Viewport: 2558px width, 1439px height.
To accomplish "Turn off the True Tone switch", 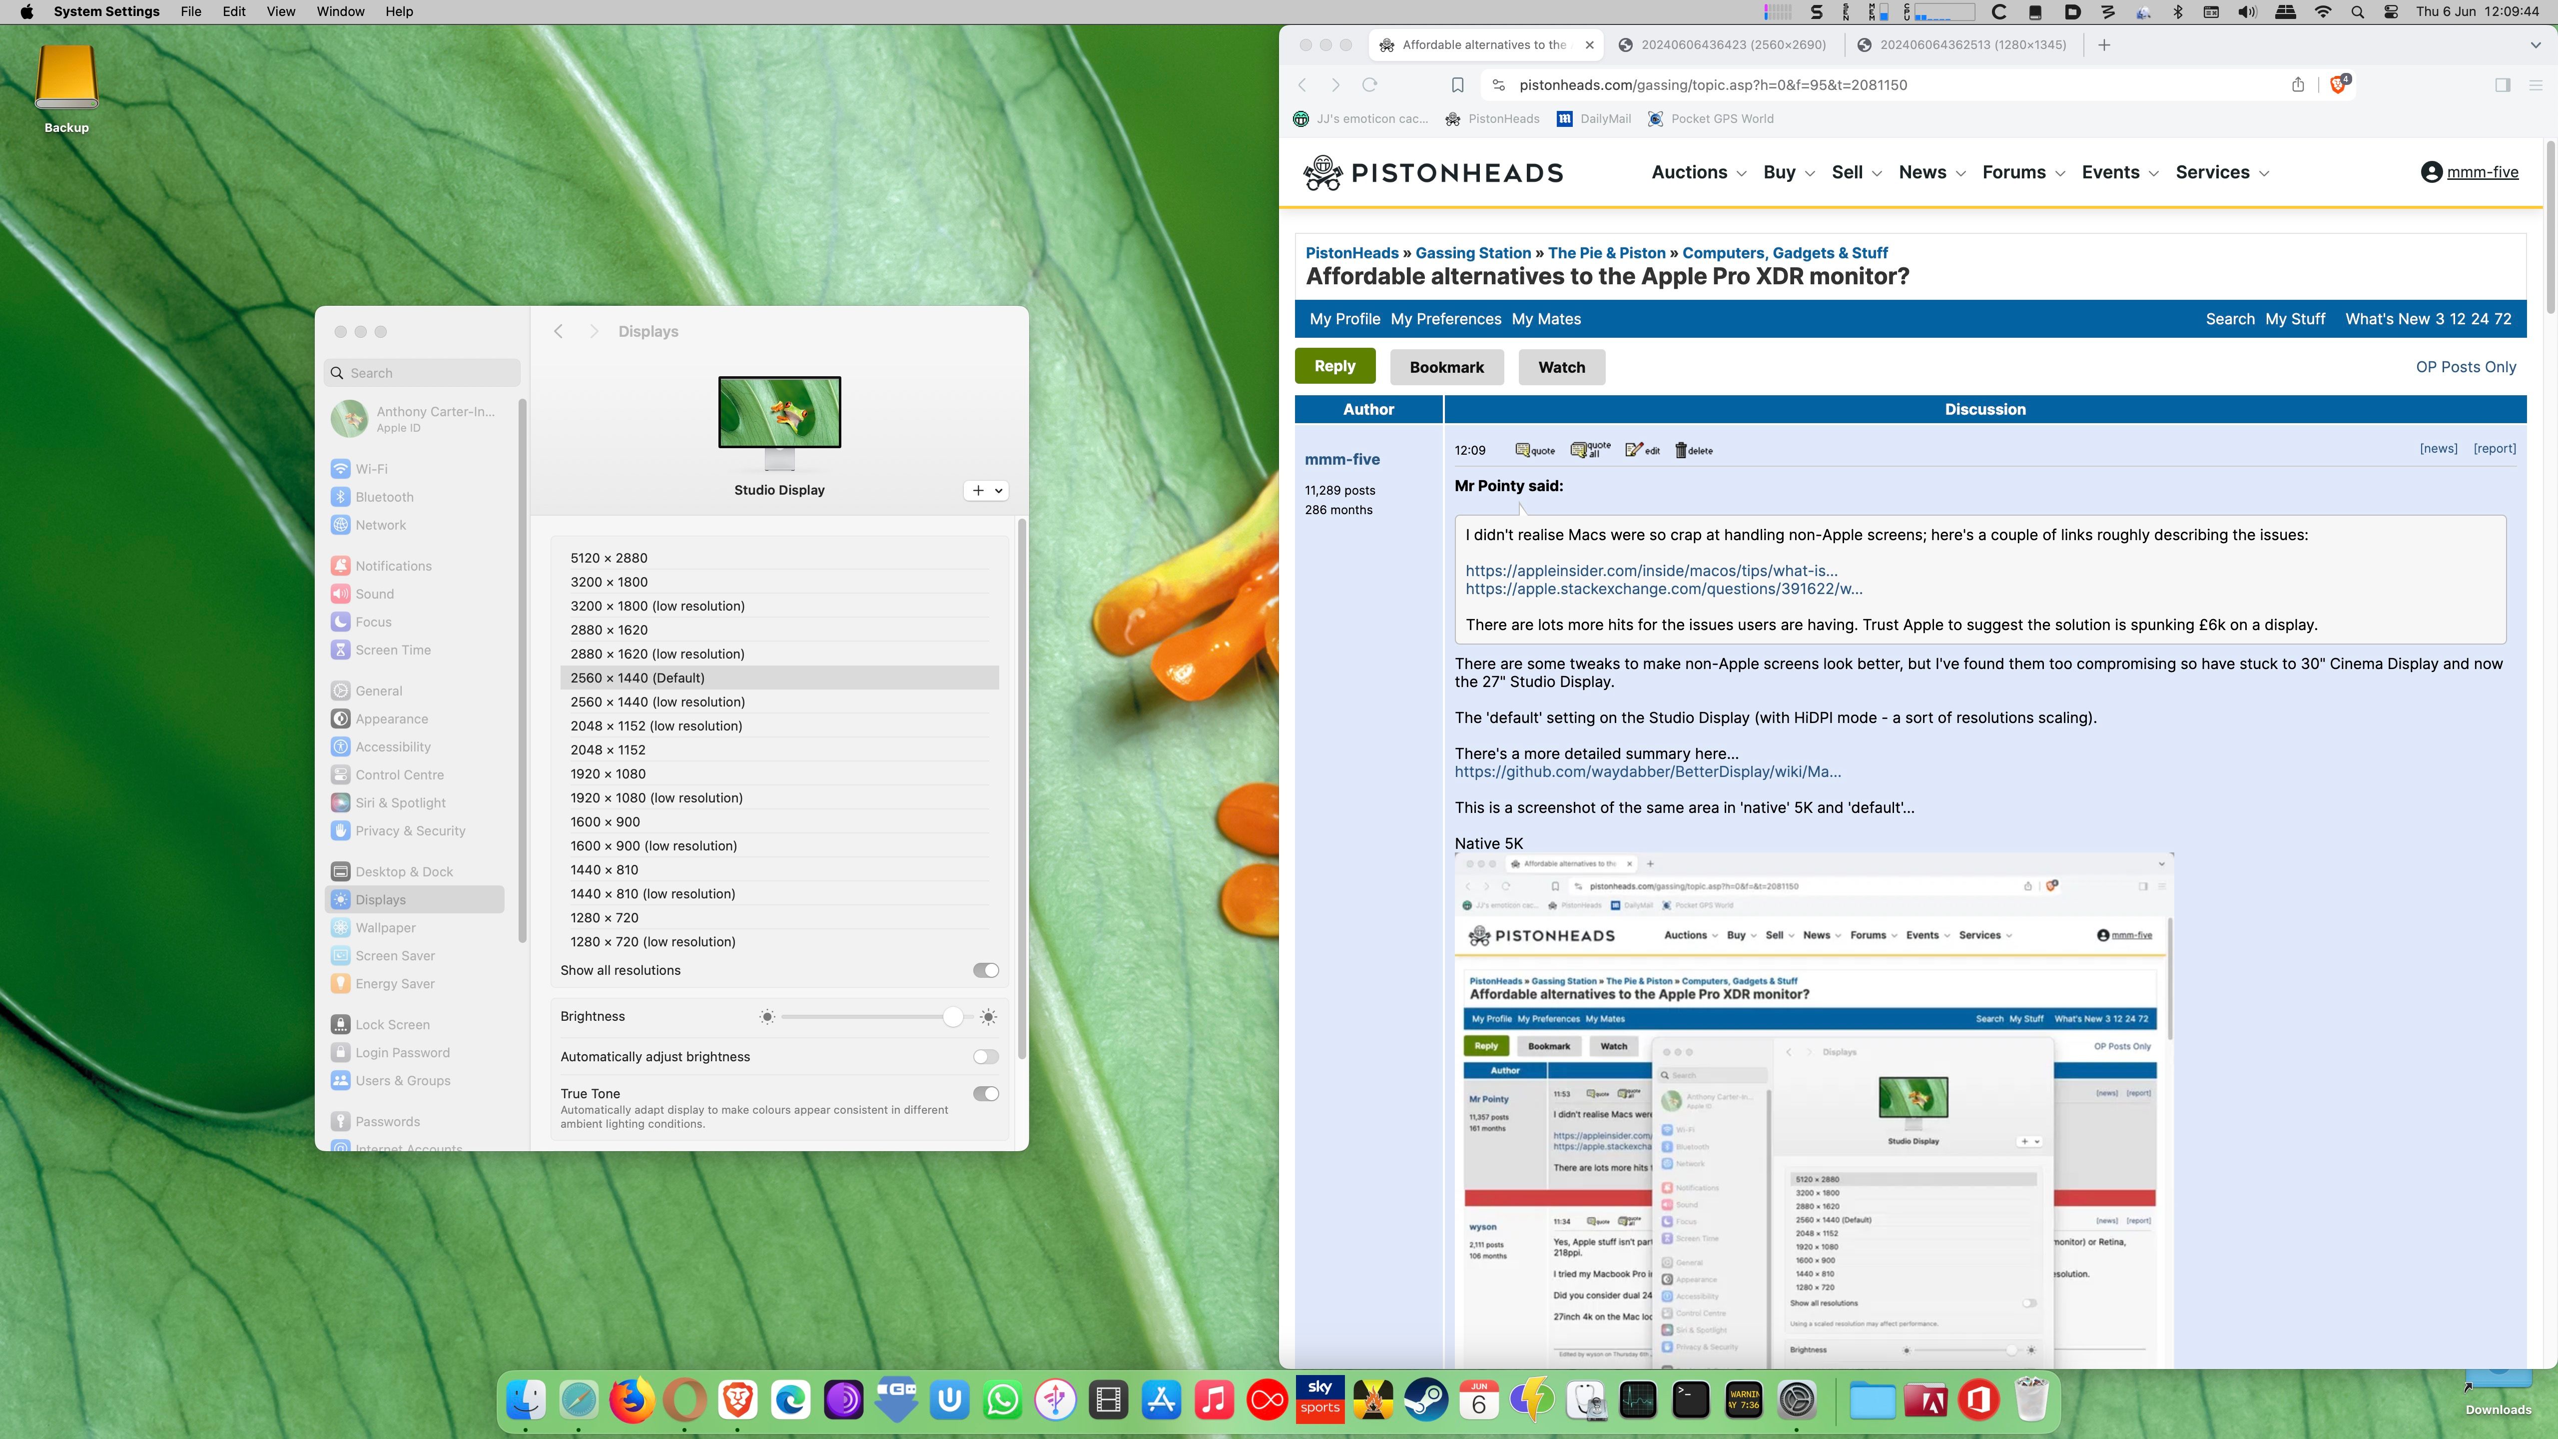I will pyautogui.click(x=985, y=1093).
